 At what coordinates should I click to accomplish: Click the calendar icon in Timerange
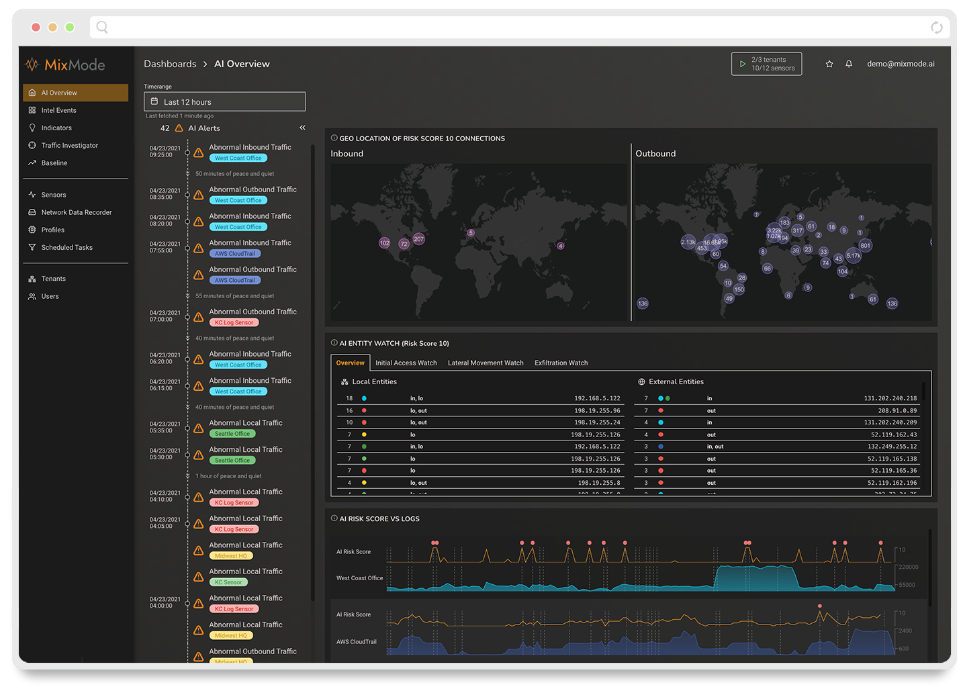click(x=154, y=101)
